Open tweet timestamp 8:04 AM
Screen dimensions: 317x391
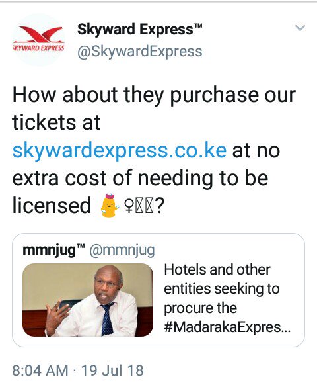point(40,370)
